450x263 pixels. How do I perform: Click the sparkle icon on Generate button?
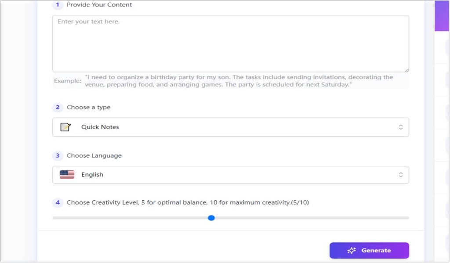[x=352, y=250]
